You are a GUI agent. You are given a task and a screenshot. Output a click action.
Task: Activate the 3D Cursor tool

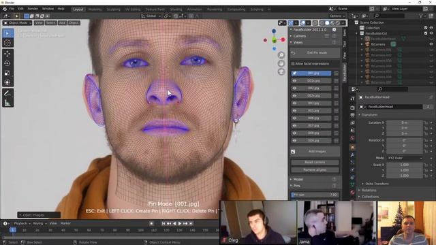pos(7,43)
